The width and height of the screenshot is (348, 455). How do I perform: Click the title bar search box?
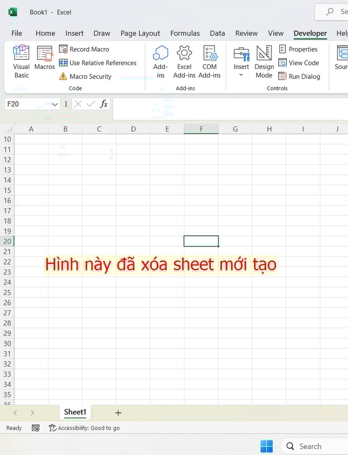(332, 12)
